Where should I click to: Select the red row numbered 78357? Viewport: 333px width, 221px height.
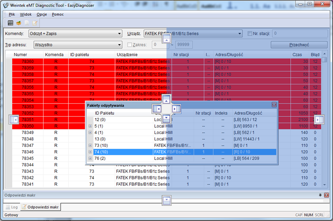coord(166,81)
